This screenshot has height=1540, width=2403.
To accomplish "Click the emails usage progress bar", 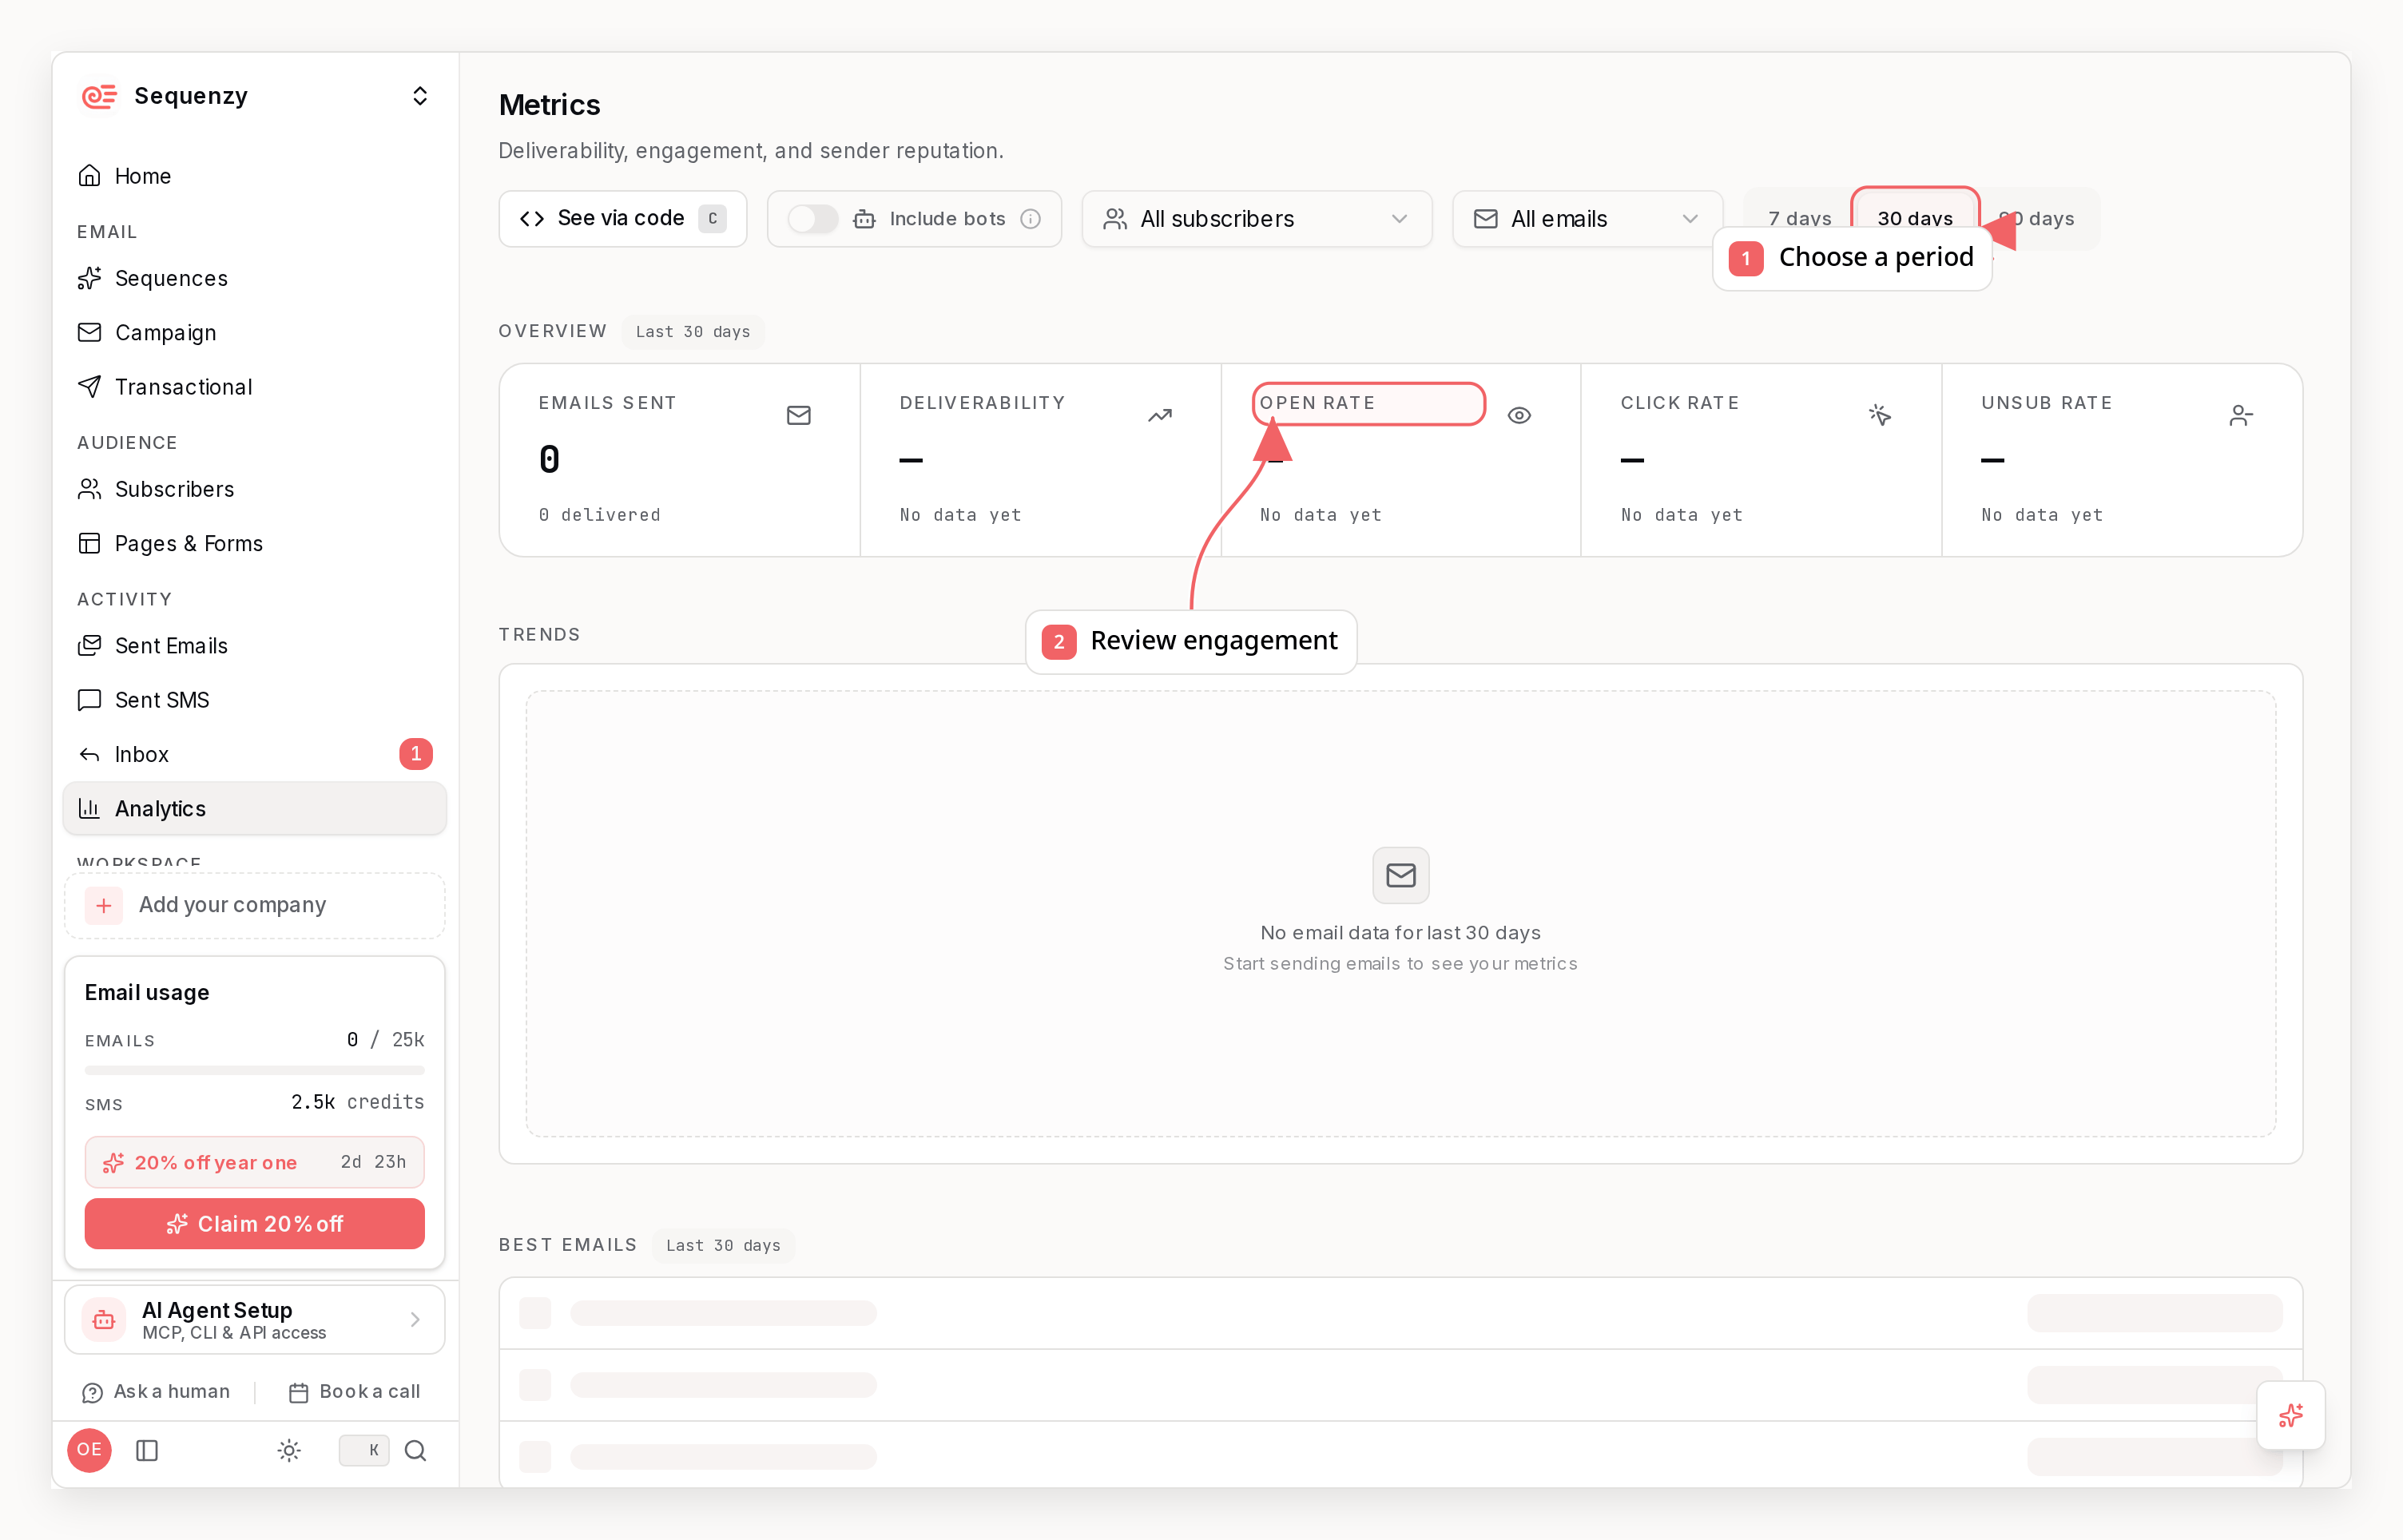I will [254, 1070].
